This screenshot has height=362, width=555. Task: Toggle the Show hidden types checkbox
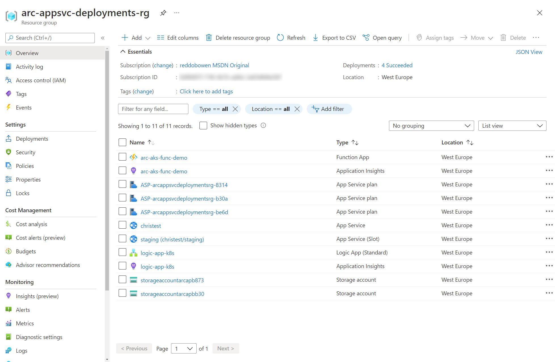202,125
